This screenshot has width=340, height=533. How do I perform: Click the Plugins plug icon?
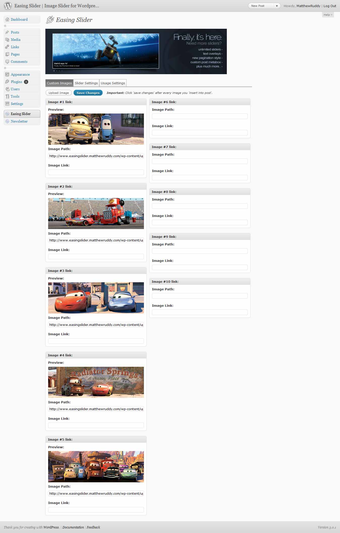point(7,82)
